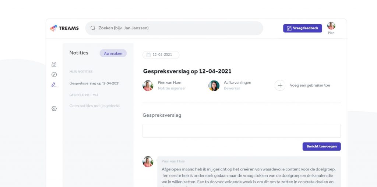Viewport: 377px width, 187px height.
Task: Open the 12-04-2021 date picker
Action: [161, 55]
